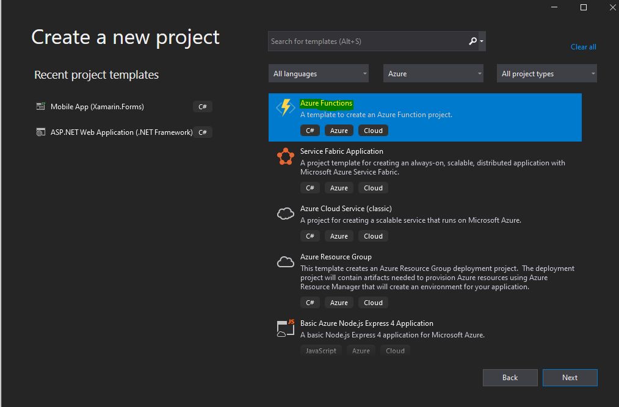Click the Azure Resource Group cloud icon
This screenshot has width=619, height=407.
click(286, 262)
